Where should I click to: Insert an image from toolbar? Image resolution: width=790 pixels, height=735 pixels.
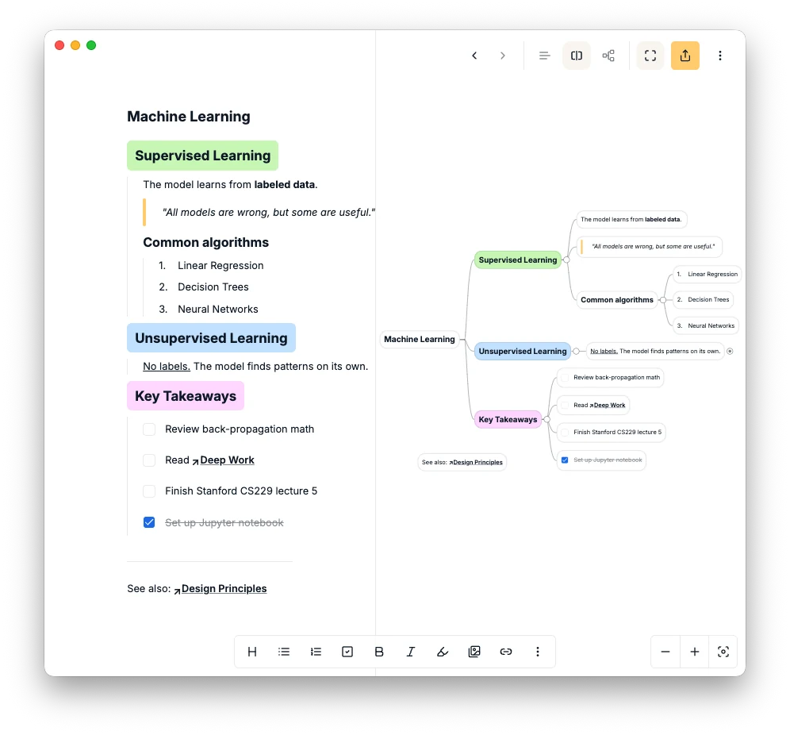click(x=474, y=652)
